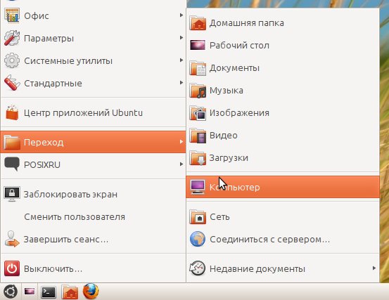The height and width of the screenshot is (300, 389).
Task: Choose Заблокировать экран
Action: (x=94, y=194)
